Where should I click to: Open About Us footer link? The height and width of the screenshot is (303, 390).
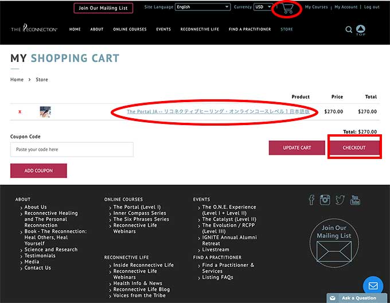(36, 207)
